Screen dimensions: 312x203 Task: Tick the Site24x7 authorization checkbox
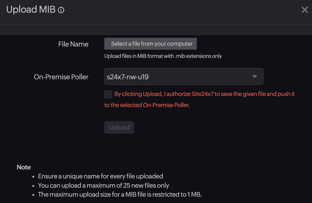(108, 94)
